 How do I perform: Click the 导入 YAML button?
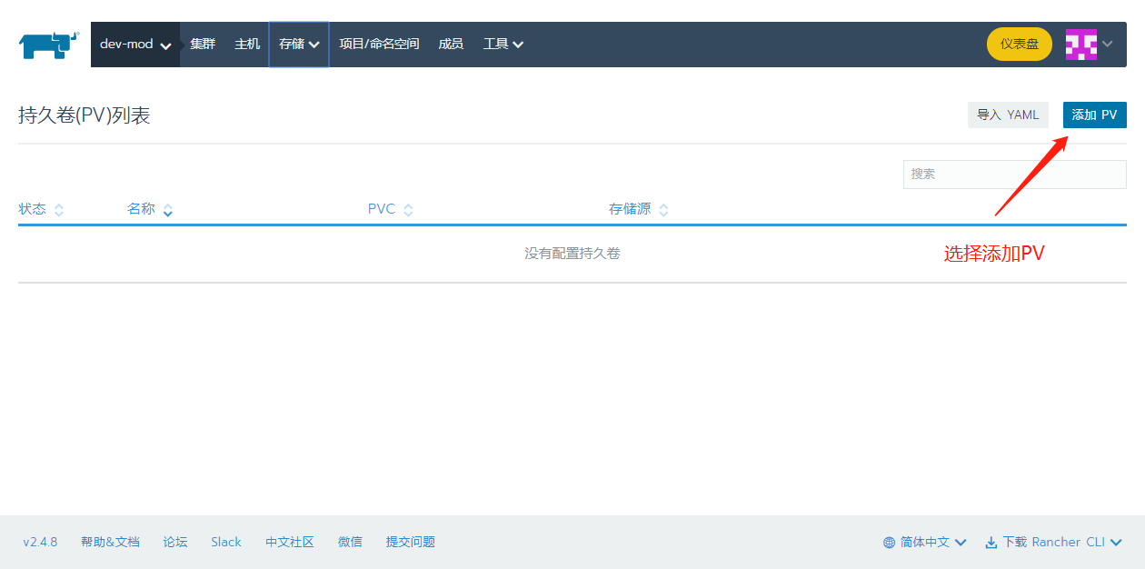pos(1008,115)
